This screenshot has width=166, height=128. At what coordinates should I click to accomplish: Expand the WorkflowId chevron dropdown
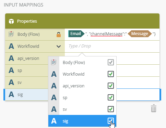point(59,46)
